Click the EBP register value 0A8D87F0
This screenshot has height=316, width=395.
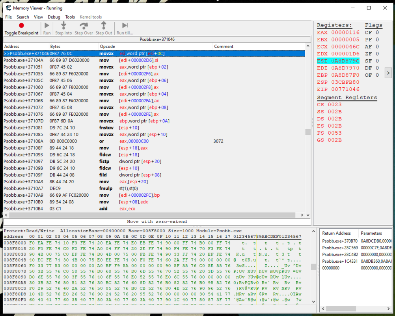click(x=345, y=75)
